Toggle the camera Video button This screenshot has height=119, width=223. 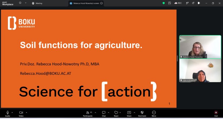21,114
